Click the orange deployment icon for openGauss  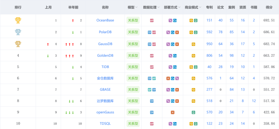tap(173, 113)
